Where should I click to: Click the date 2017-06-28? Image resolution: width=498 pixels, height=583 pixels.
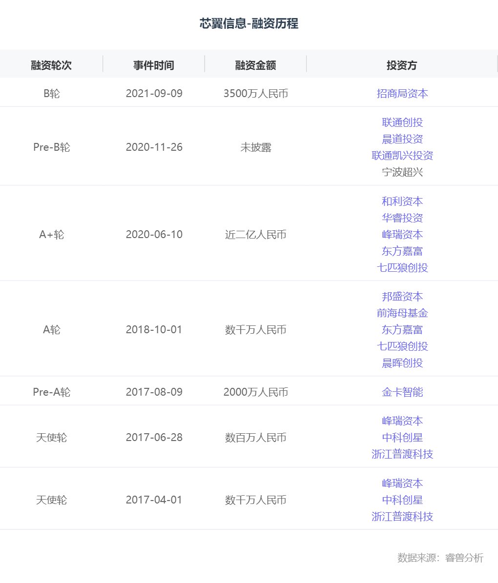point(154,437)
